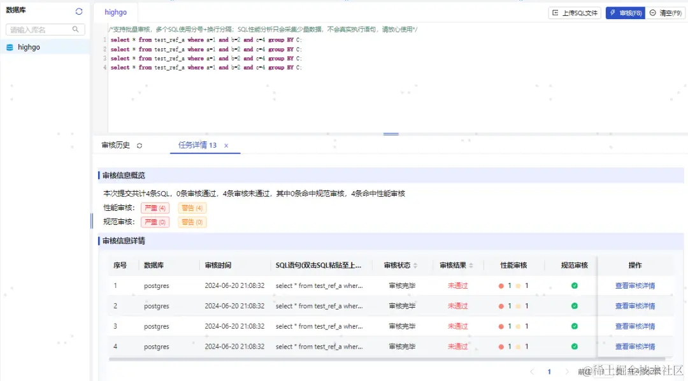This screenshot has width=688, height=381.
Task: Close the task details 13 tab
Action: [x=226, y=146]
